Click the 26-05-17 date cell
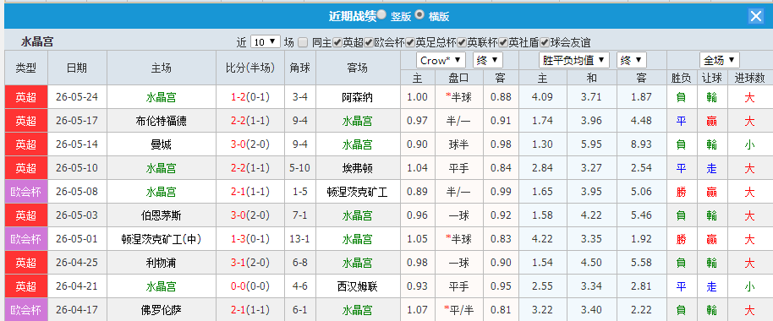Image resolution: width=773 pixels, height=321 pixels. coord(77,121)
